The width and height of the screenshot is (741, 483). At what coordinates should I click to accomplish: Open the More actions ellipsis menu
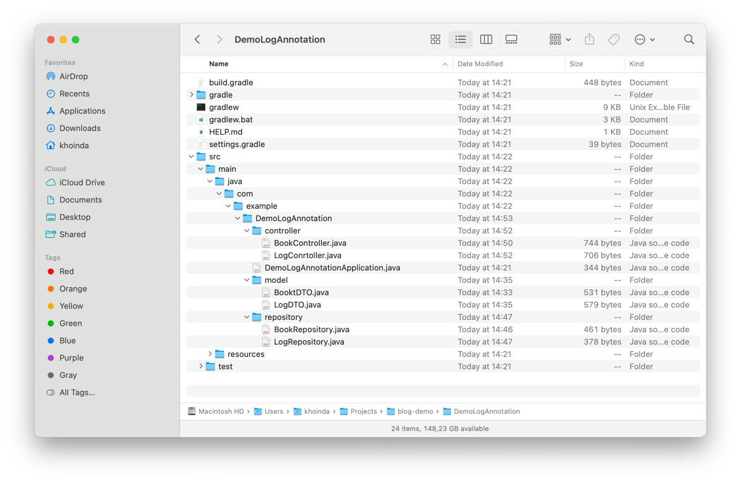645,40
